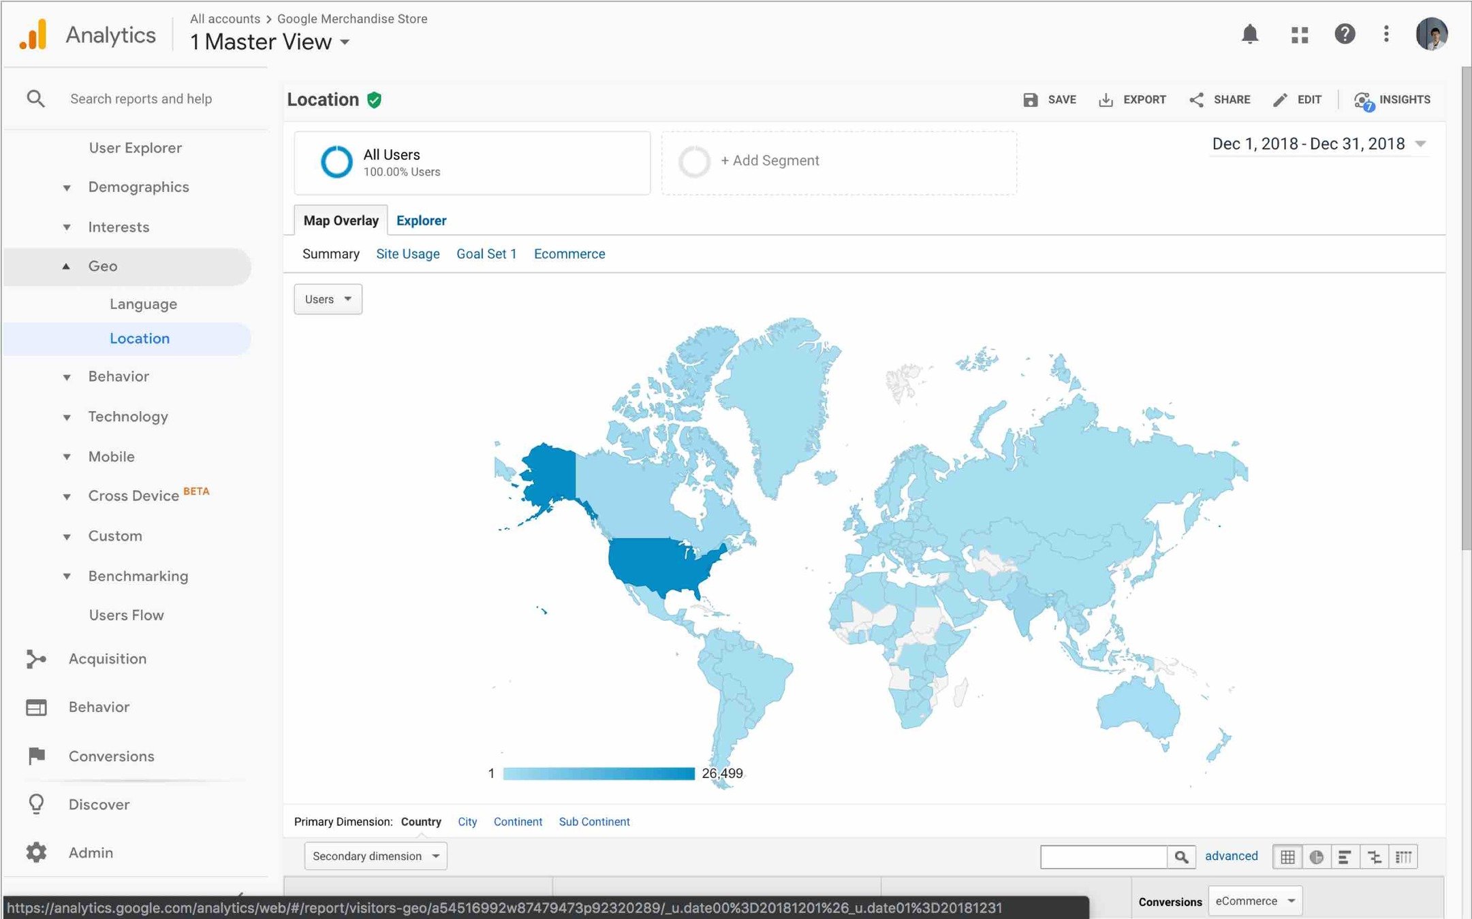Switch to the pivot view icon
Viewport: 1472px width, 919px height.
click(x=1404, y=857)
